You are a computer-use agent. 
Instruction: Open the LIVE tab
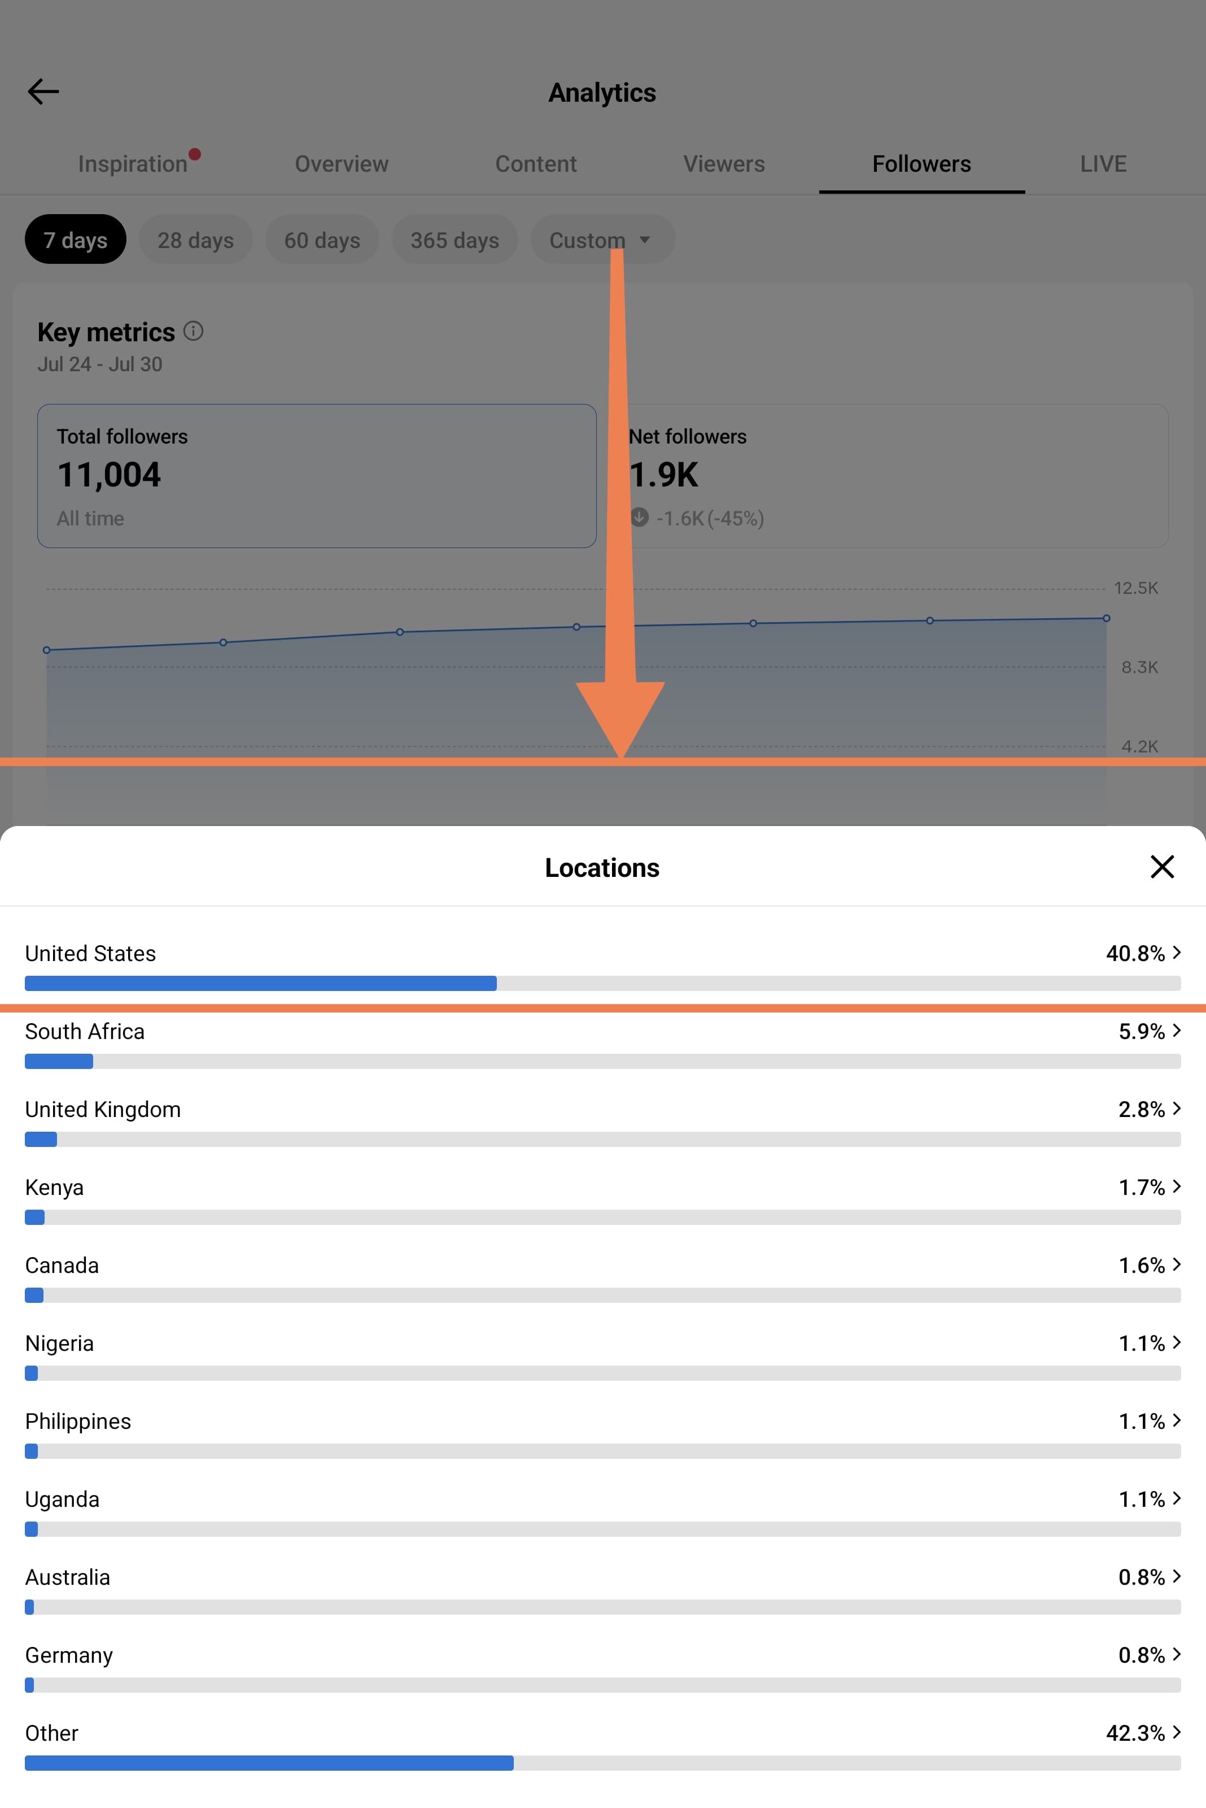(1103, 164)
